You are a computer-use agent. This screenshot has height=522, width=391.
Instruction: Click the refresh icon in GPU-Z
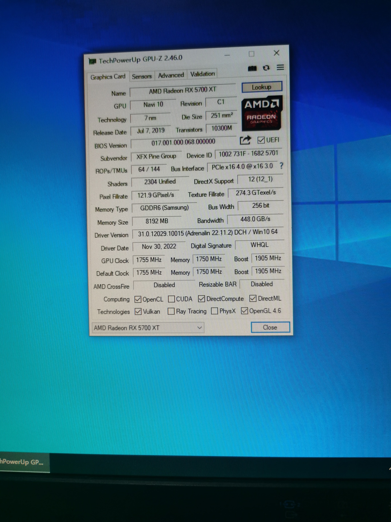[x=266, y=68]
